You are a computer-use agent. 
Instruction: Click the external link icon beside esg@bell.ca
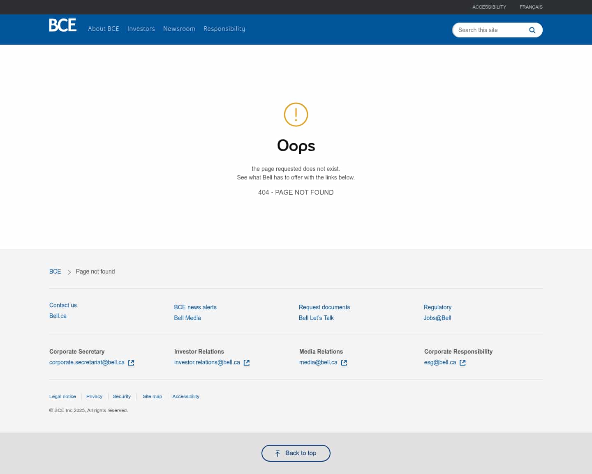tap(462, 363)
